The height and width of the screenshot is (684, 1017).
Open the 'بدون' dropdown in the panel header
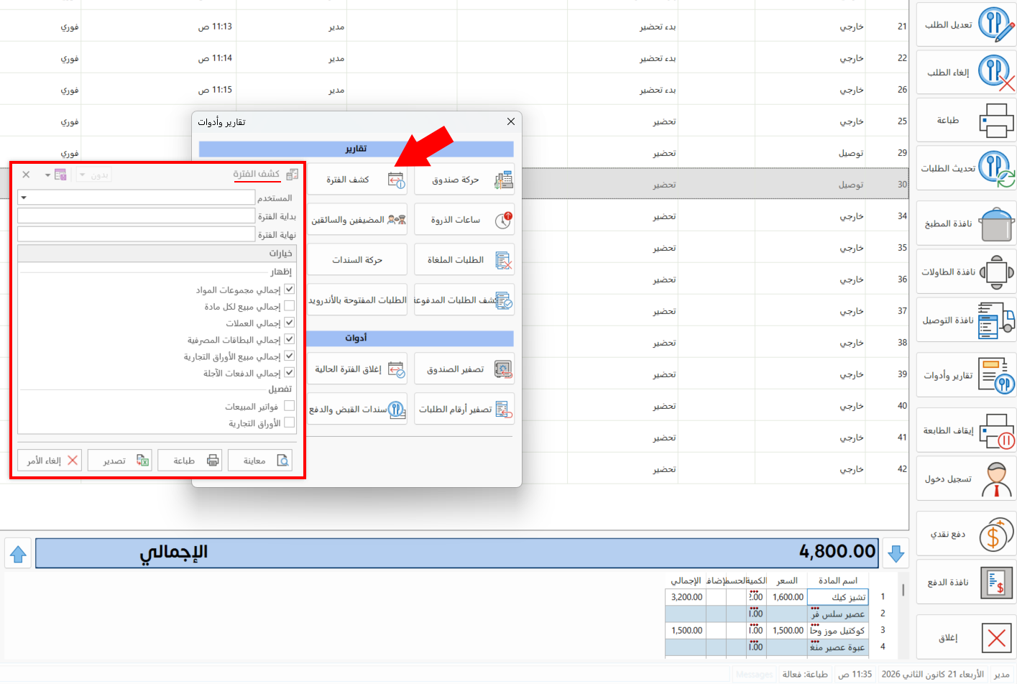tap(94, 175)
